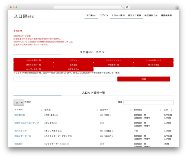The image size is (187, 158).
Task: Open the ㈱ゼクロスクリエイティブ maker link
Action: pyautogui.click(x=27, y=123)
